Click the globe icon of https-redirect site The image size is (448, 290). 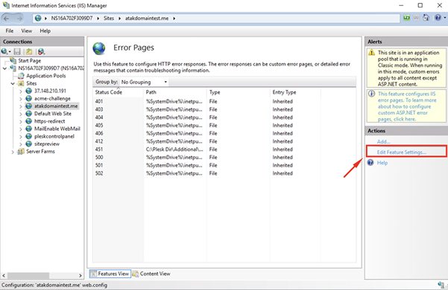pyautogui.click(x=29, y=121)
